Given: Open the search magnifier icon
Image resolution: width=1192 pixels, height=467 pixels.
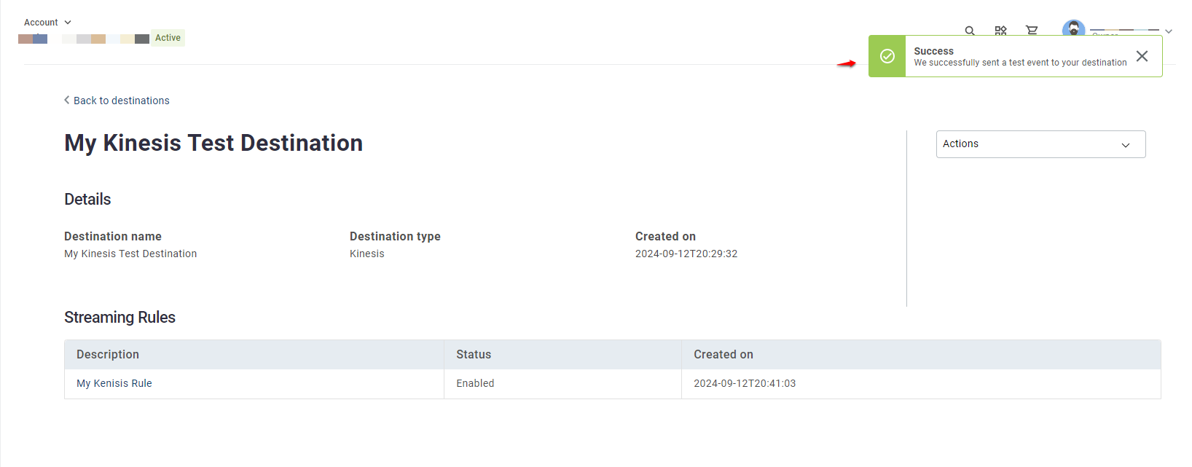Looking at the screenshot, I should coord(970,31).
